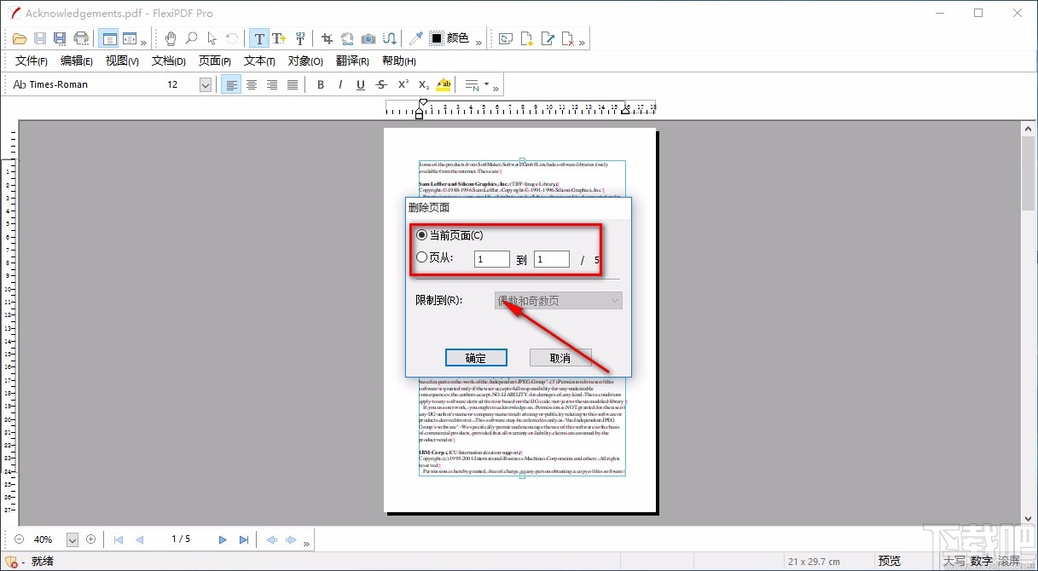Open the font size dropdown
The image size is (1038, 571).
click(x=206, y=84)
